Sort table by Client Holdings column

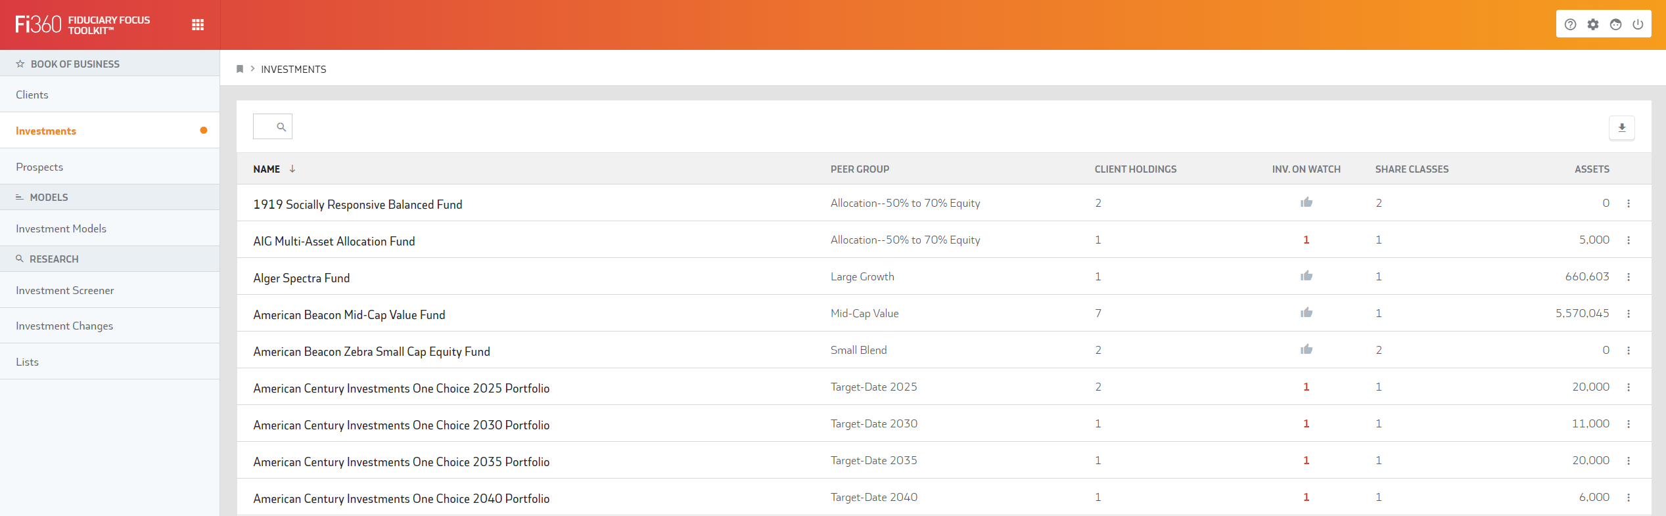pyautogui.click(x=1135, y=169)
